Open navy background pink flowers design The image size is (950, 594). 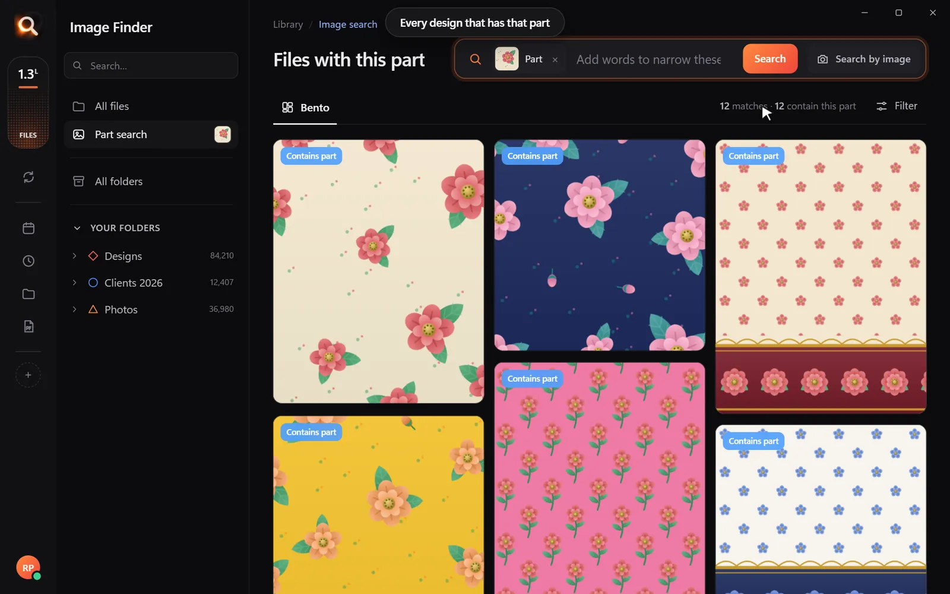[x=600, y=245]
